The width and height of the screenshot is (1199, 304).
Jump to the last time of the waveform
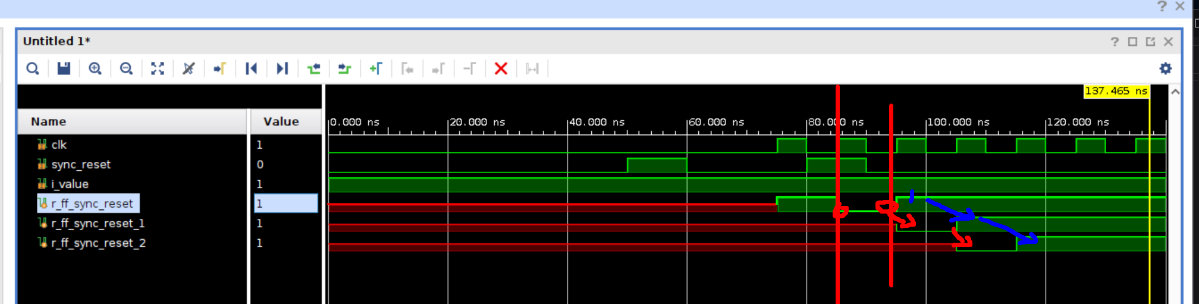283,69
